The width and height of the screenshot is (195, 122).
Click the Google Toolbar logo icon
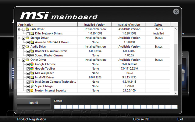(32, 68)
